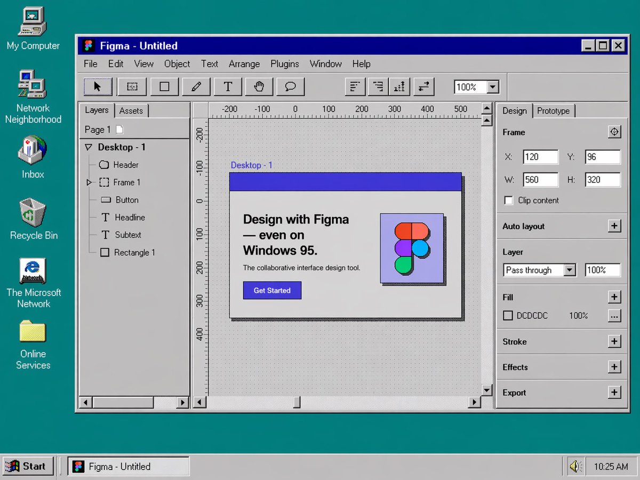Screen dimensions: 640x480
Task: Click the Frame 1 dashed frame icon
Action: [x=105, y=182]
